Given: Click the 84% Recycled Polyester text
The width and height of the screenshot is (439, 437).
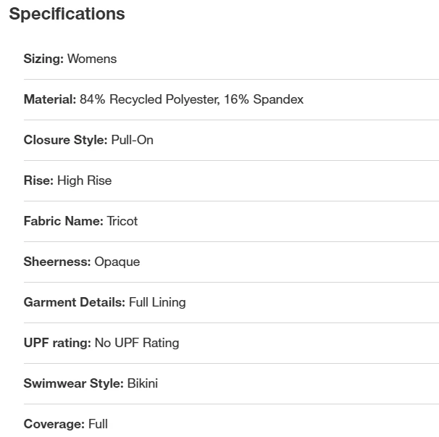Looking at the screenshot, I should (149, 99).
